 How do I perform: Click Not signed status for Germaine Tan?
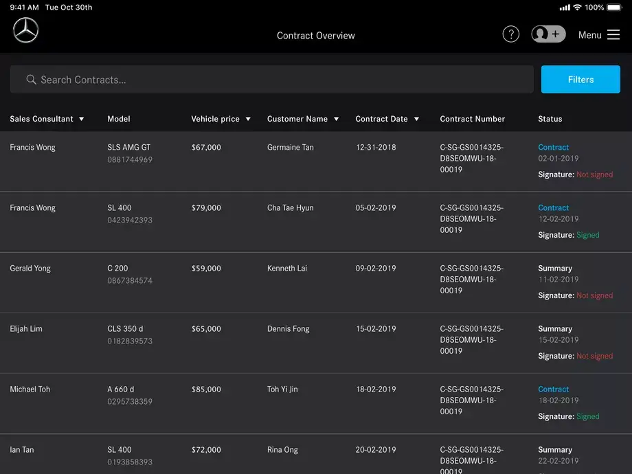pos(594,174)
